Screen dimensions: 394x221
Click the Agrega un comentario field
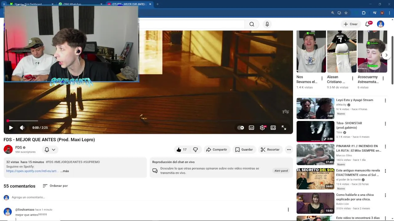tap(148, 197)
